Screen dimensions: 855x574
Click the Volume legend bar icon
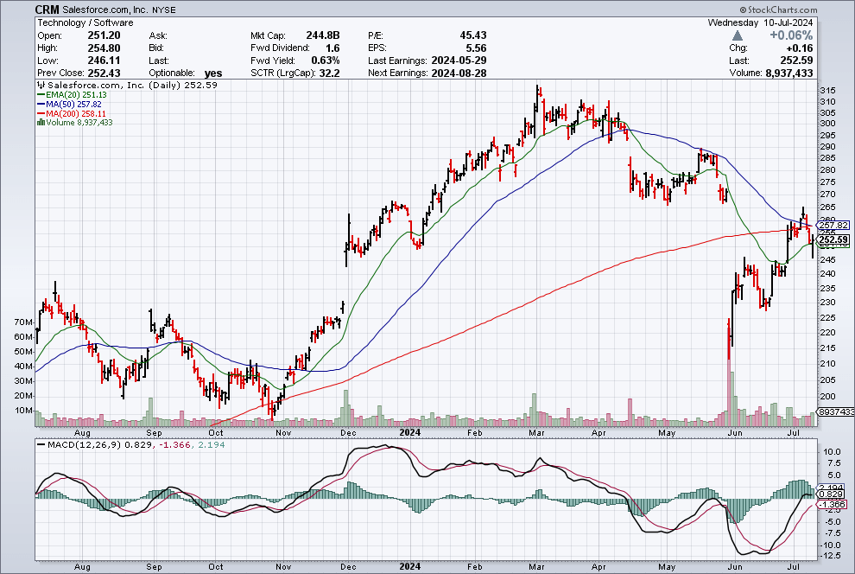41,123
